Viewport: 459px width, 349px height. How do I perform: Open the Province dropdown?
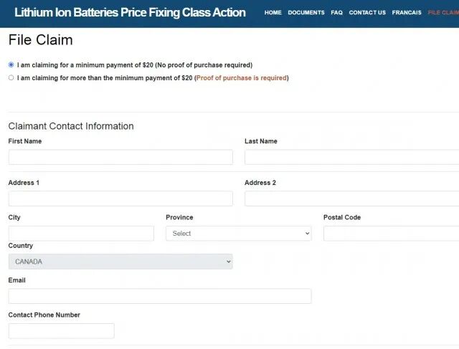[238, 234]
